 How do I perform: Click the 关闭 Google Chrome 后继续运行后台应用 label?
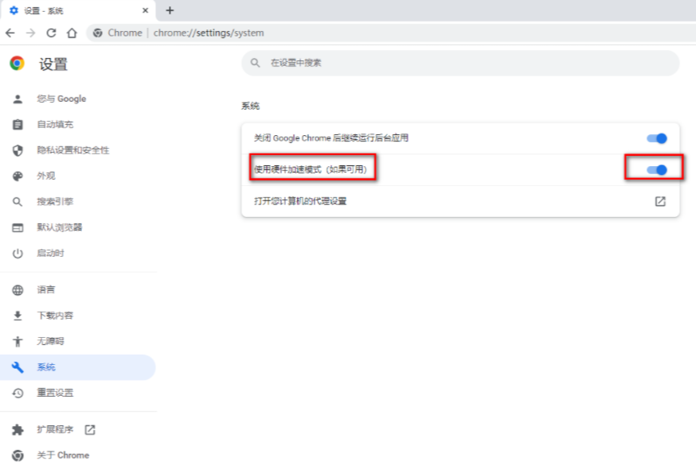[x=331, y=138]
